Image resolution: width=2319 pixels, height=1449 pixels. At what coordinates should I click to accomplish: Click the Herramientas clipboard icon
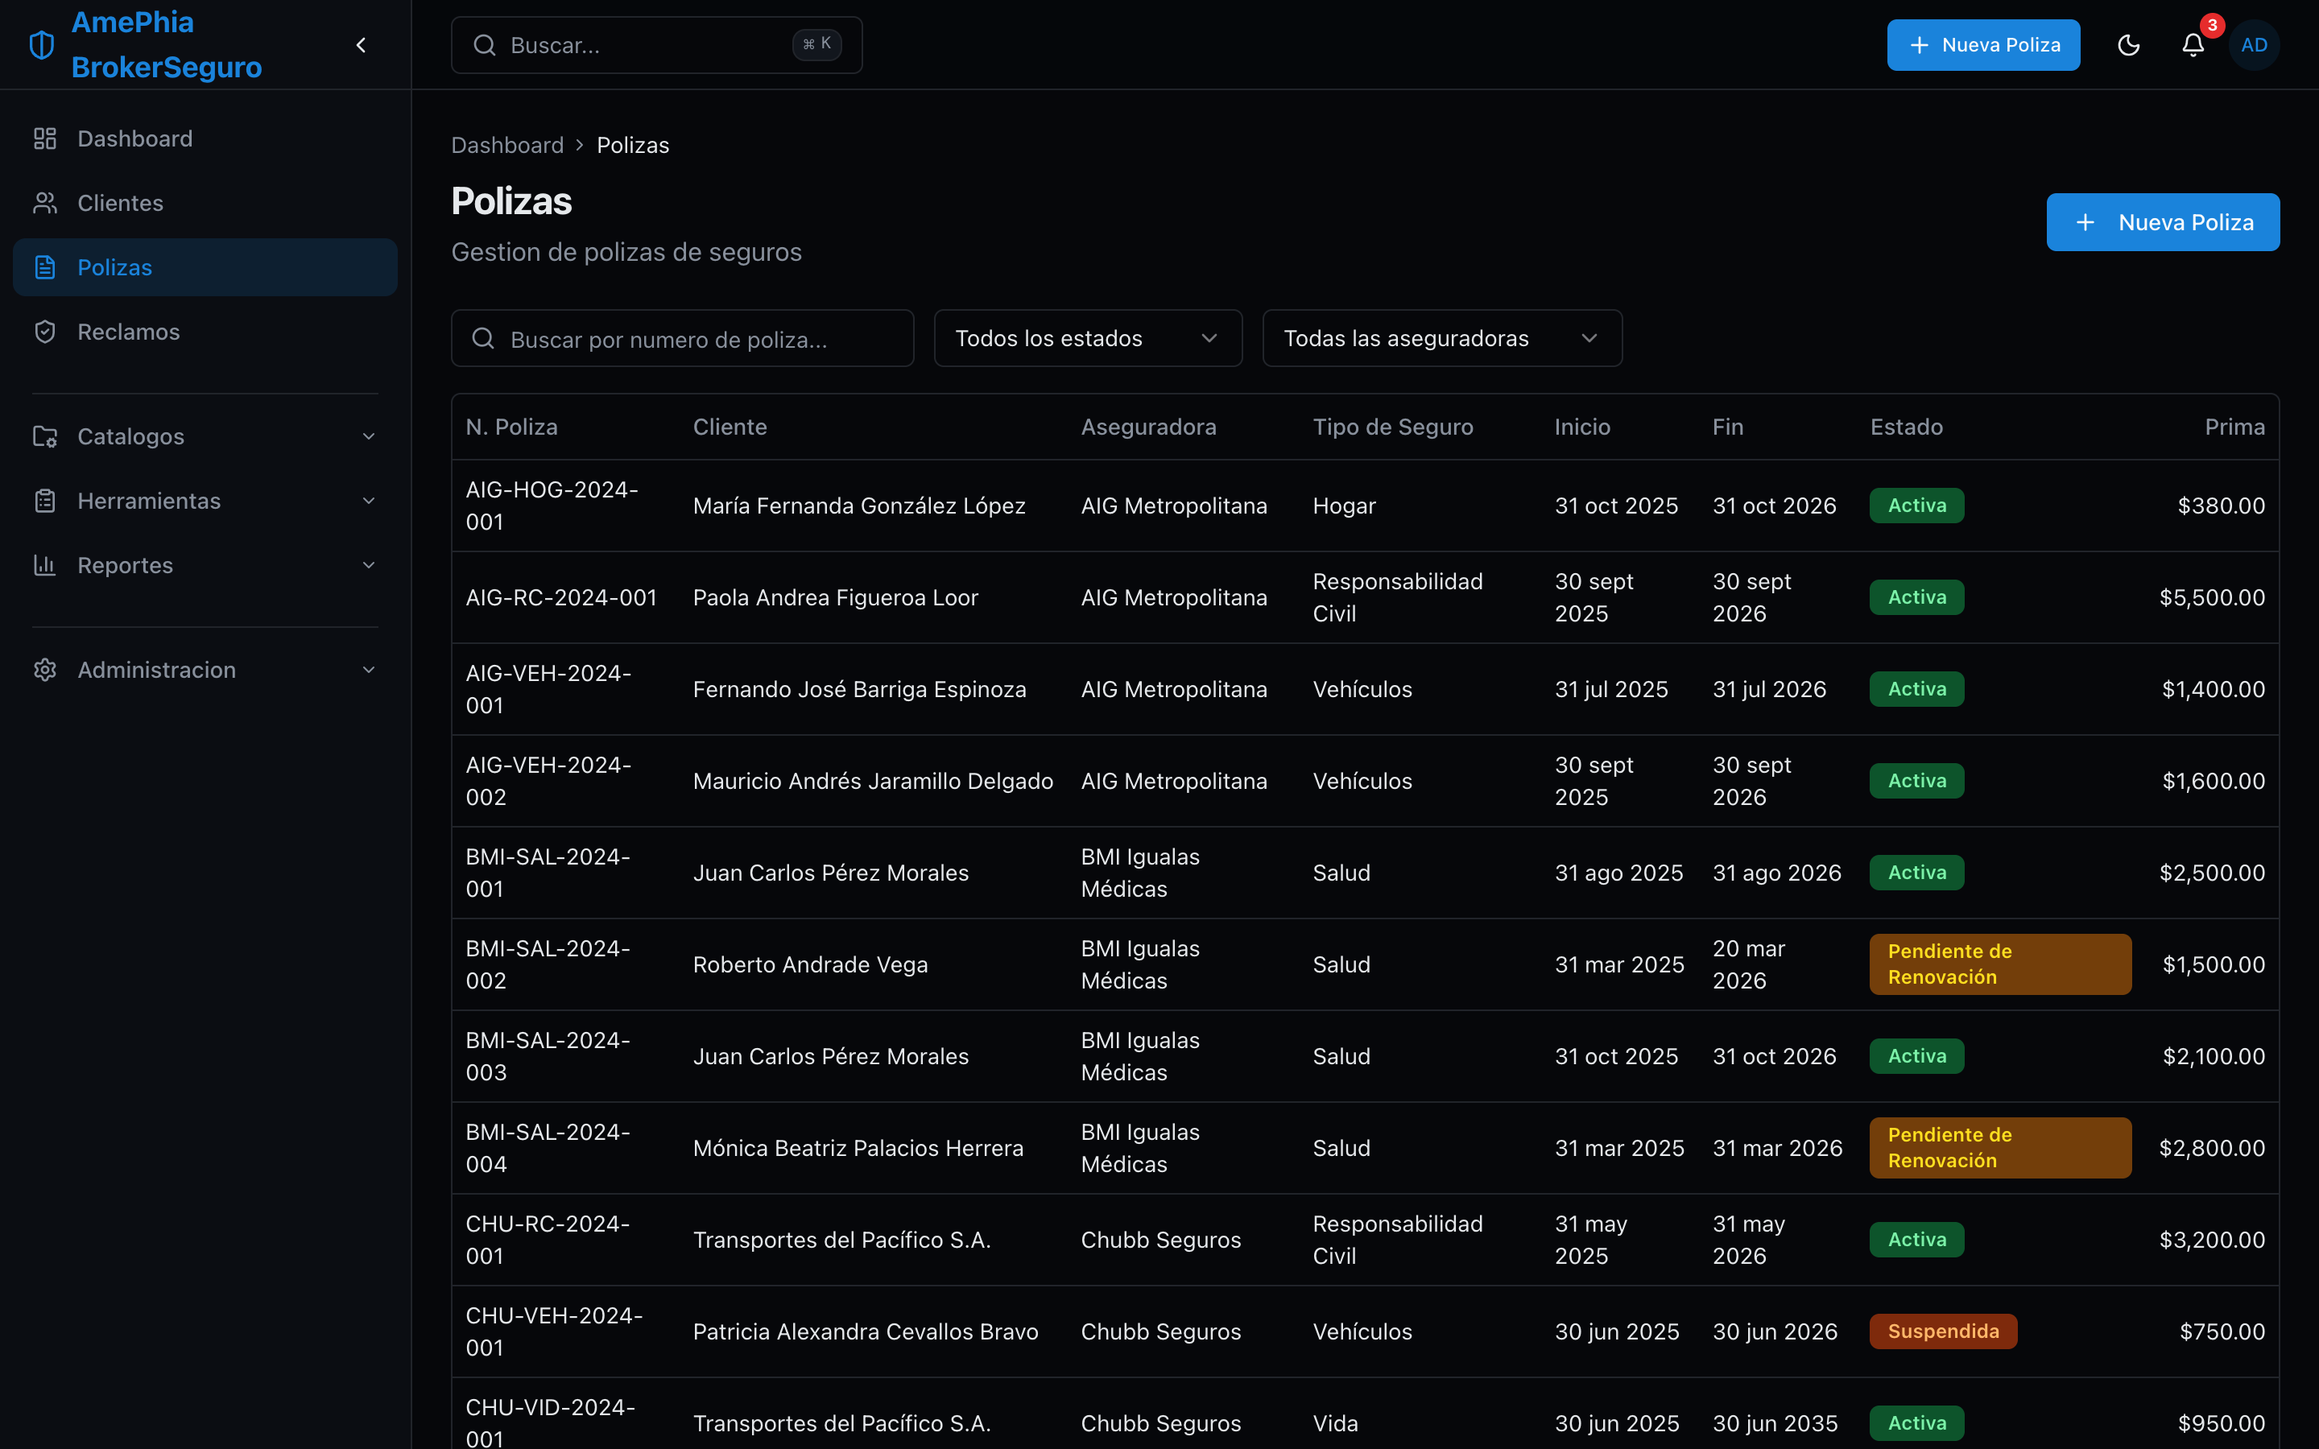tap(45, 500)
